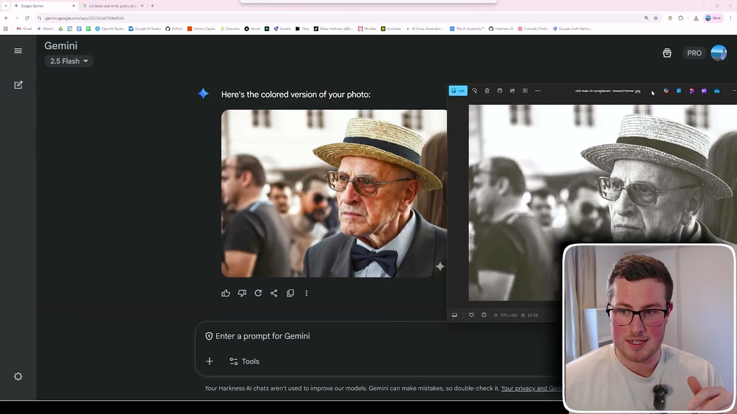737x414 pixels.
Task: Switch to the Google Gemini browser tab
Action: tap(43, 6)
